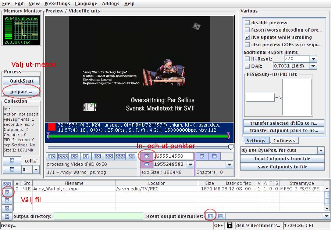Open the PreSettings menu

pyautogui.click(x=57, y=4)
